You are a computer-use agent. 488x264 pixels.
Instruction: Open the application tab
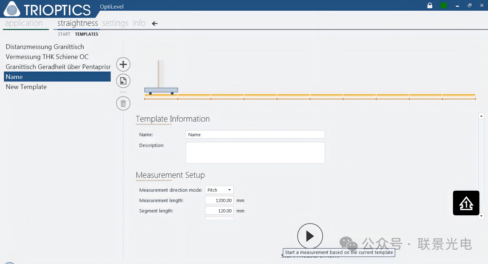24,23
